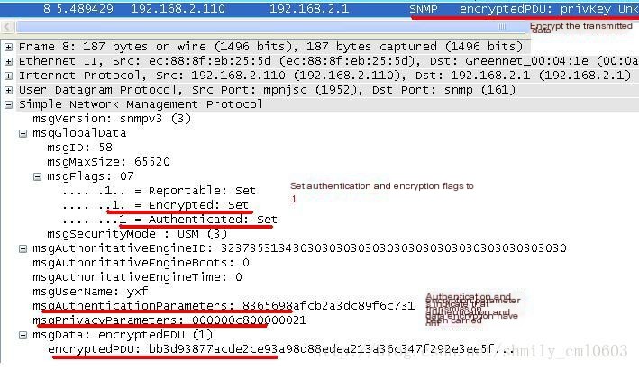Select the msgUserName: yxf field
Viewport: 639px width, 369px height.
(90, 292)
